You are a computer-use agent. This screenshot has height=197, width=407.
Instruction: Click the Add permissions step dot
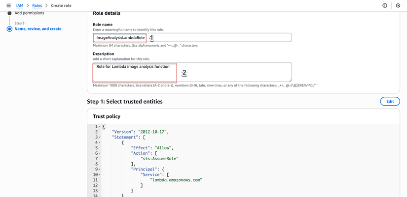point(9,13)
